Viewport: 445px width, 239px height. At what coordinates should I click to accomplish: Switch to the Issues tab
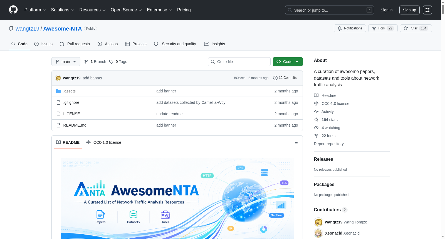point(43,44)
